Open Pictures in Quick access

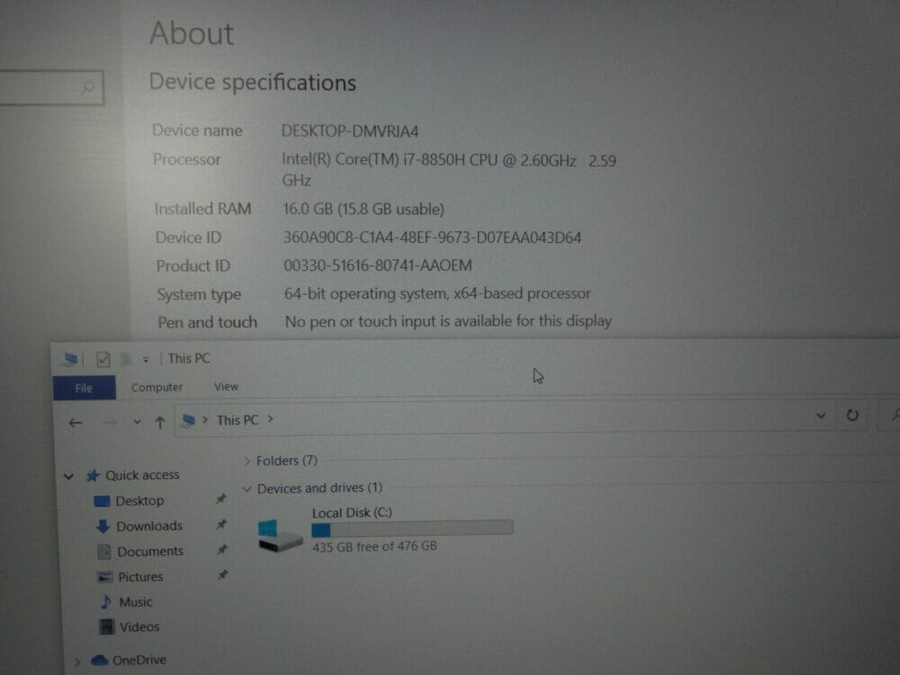point(140,576)
